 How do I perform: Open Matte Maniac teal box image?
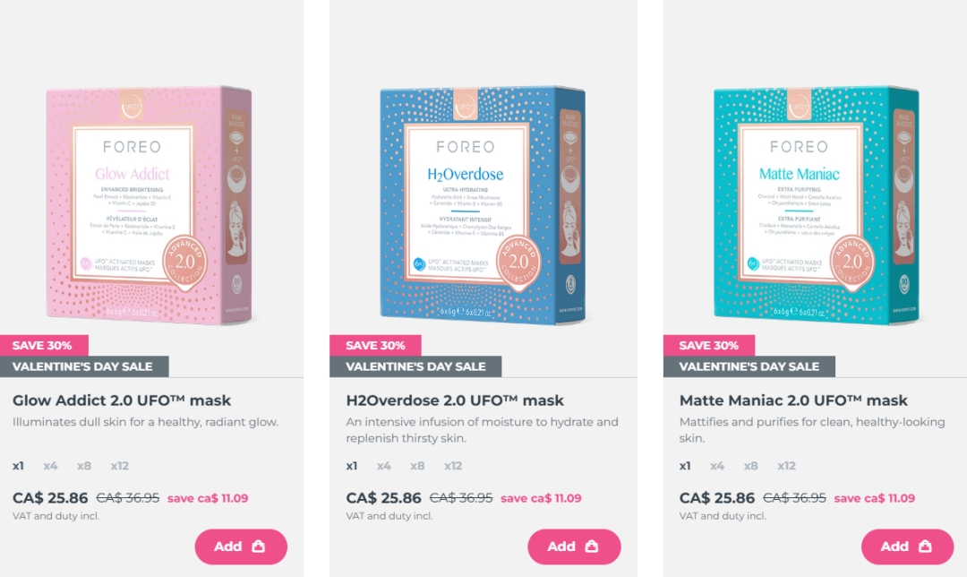(x=816, y=205)
